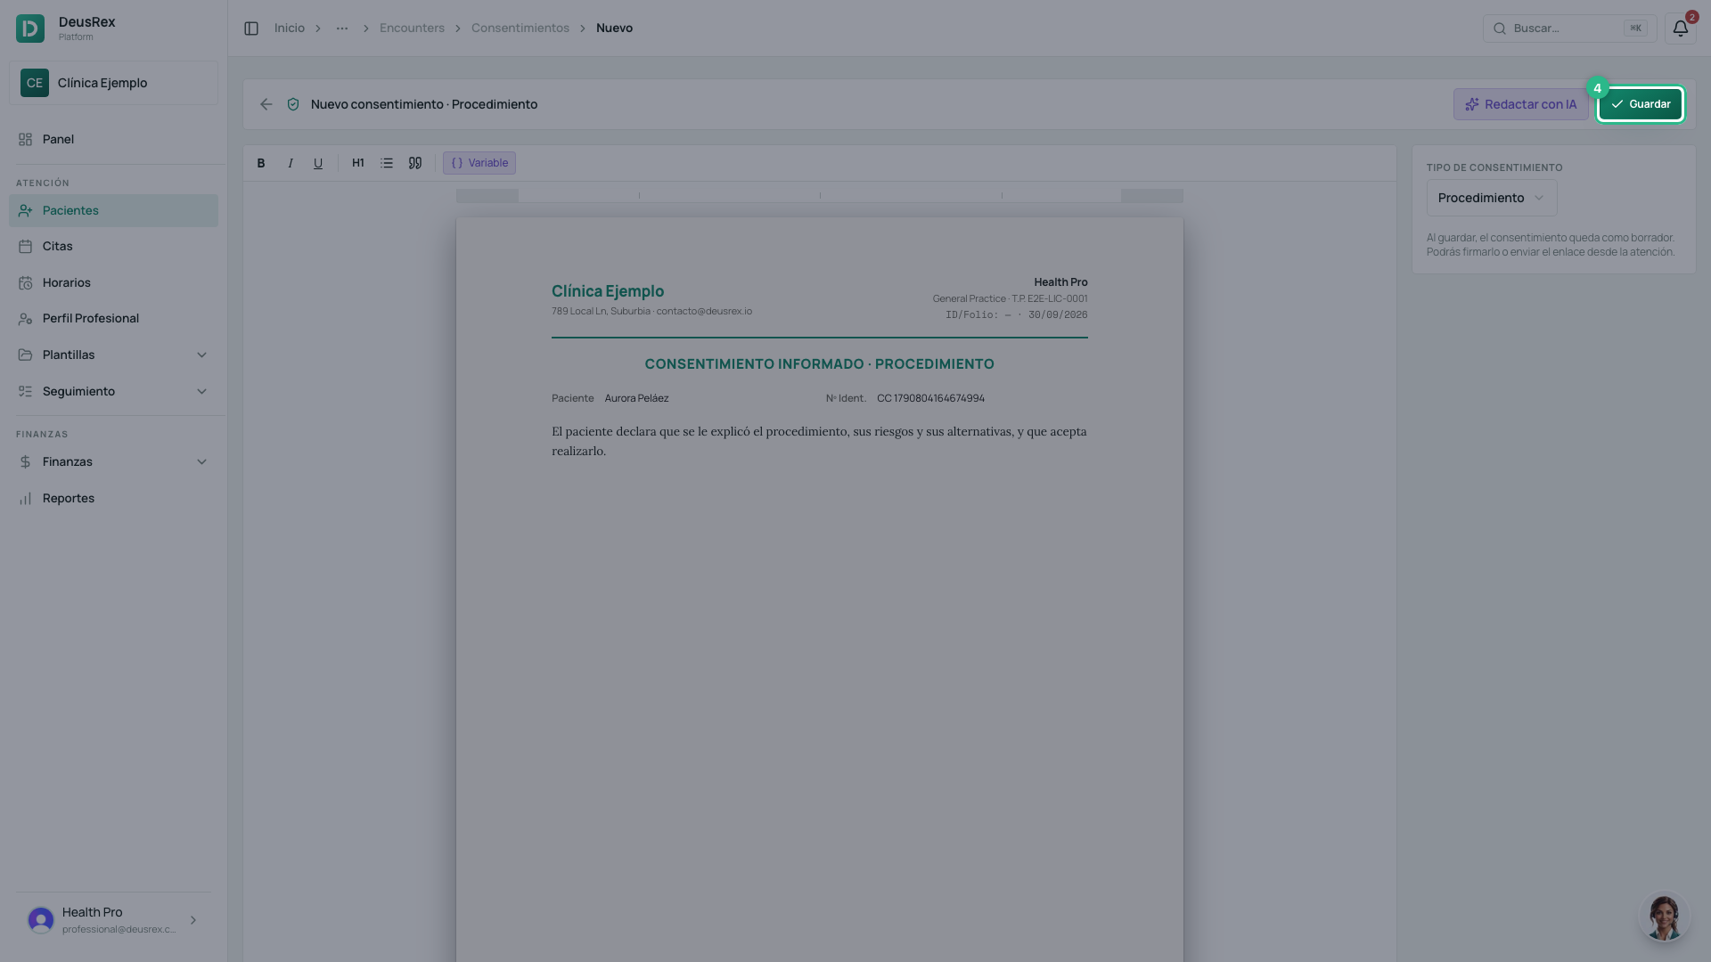Go to Pacientes section
This screenshot has width=1711, height=962.
click(x=113, y=210)
